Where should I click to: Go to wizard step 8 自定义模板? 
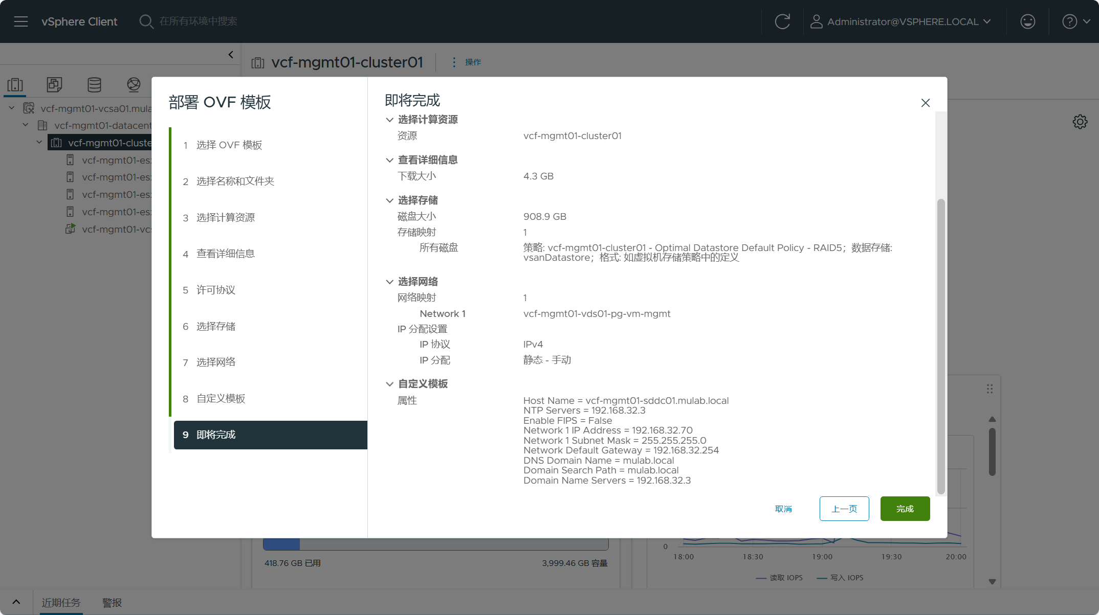point(221,399)
